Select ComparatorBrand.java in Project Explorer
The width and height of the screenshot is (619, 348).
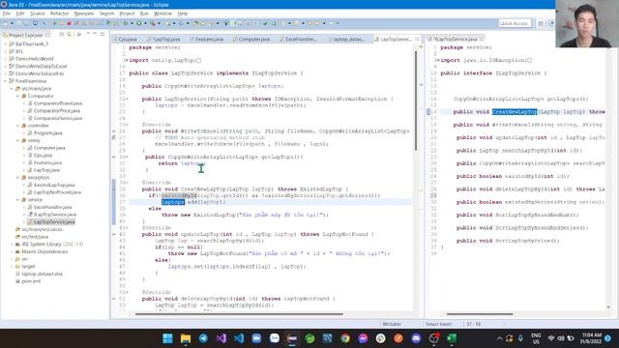(58, 103)
